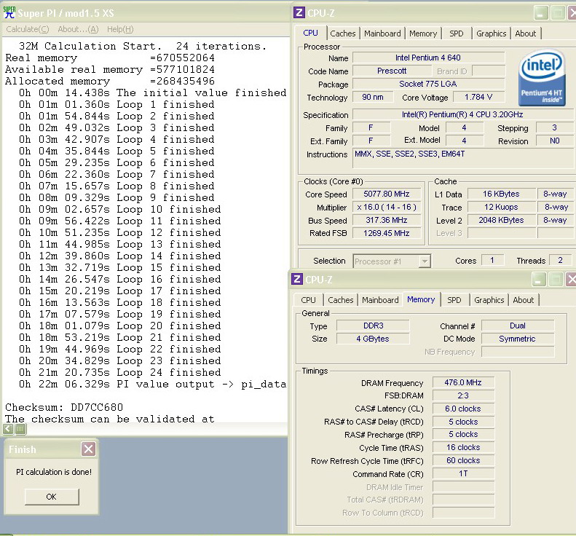The image size is (576, 536).
Task: Click the instructions field MMX, SSE, SSE2, SSE3, EM64T
Action: tap(462, 158)
